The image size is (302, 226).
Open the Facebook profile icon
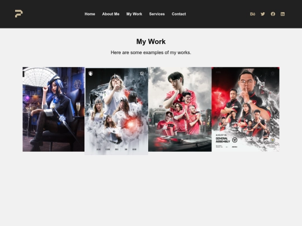tap(273, 14)
